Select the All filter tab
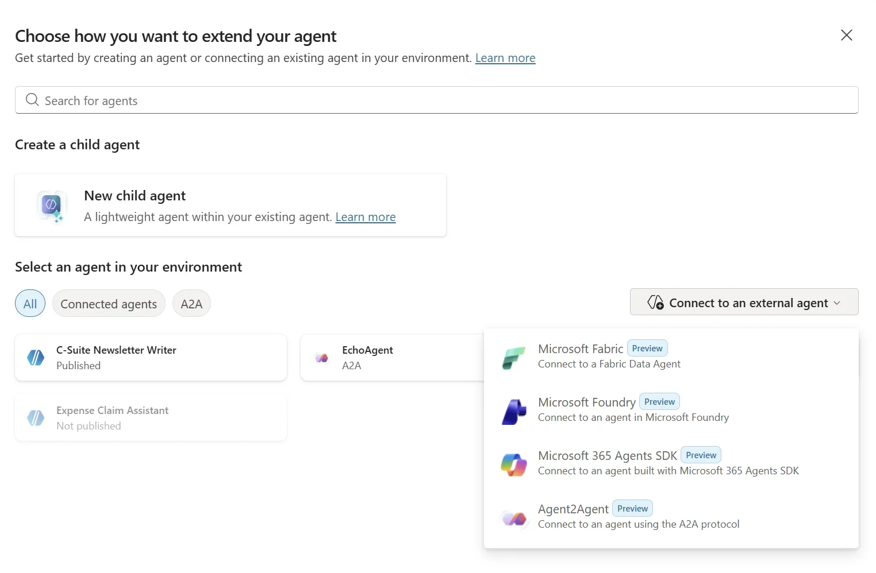Viewport: 876px width, 573px height. (30, 304)
